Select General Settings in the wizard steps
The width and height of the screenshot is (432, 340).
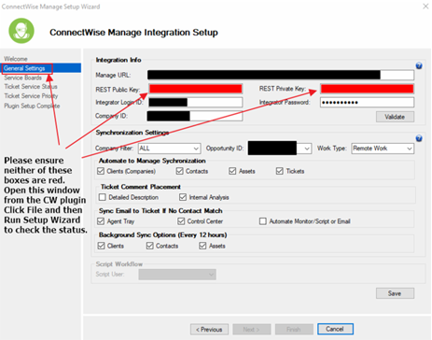(x=24, y=68)
